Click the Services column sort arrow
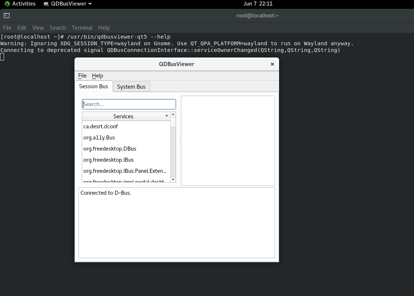The image size is (414, 296). (167, 116)
